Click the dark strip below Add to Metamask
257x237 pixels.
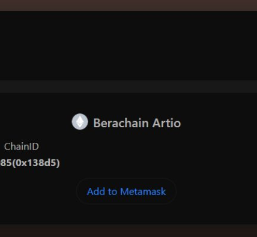(x=128, y=230)
